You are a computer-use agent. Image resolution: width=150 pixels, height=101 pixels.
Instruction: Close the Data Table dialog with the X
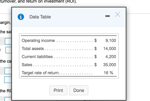(x=118, y=14)
